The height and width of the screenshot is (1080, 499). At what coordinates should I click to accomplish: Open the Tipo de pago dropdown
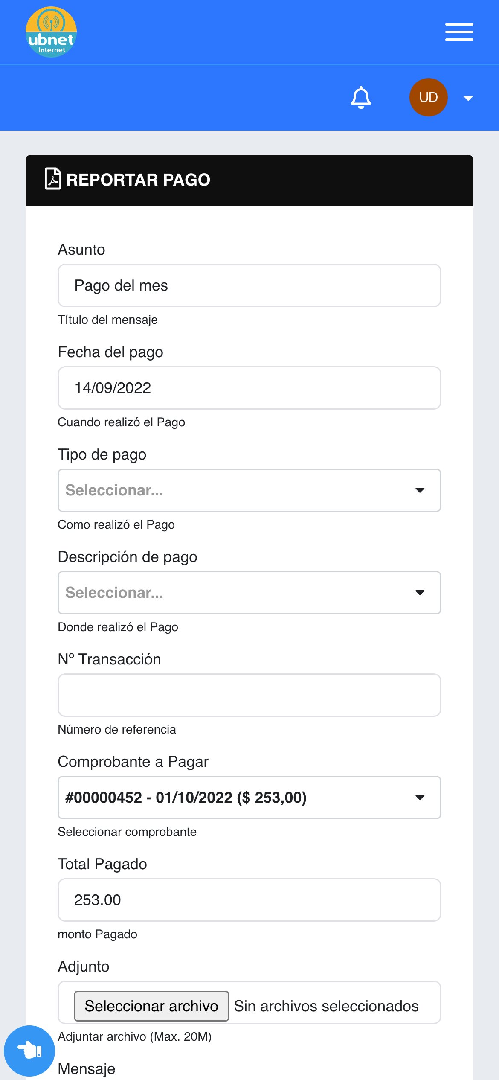click(x=249, y=490)
